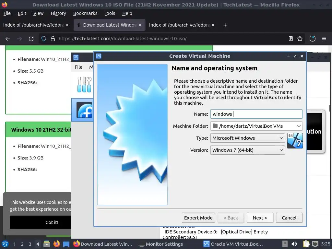
Task: Switch to Expert Mode
Action: tap(198, 218)
